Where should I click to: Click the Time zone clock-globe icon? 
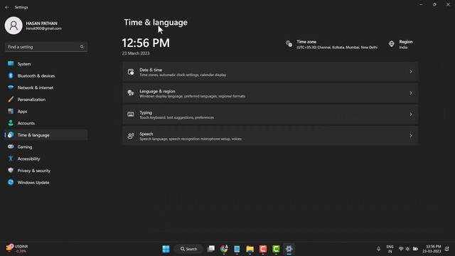click(x=289, y=44)
